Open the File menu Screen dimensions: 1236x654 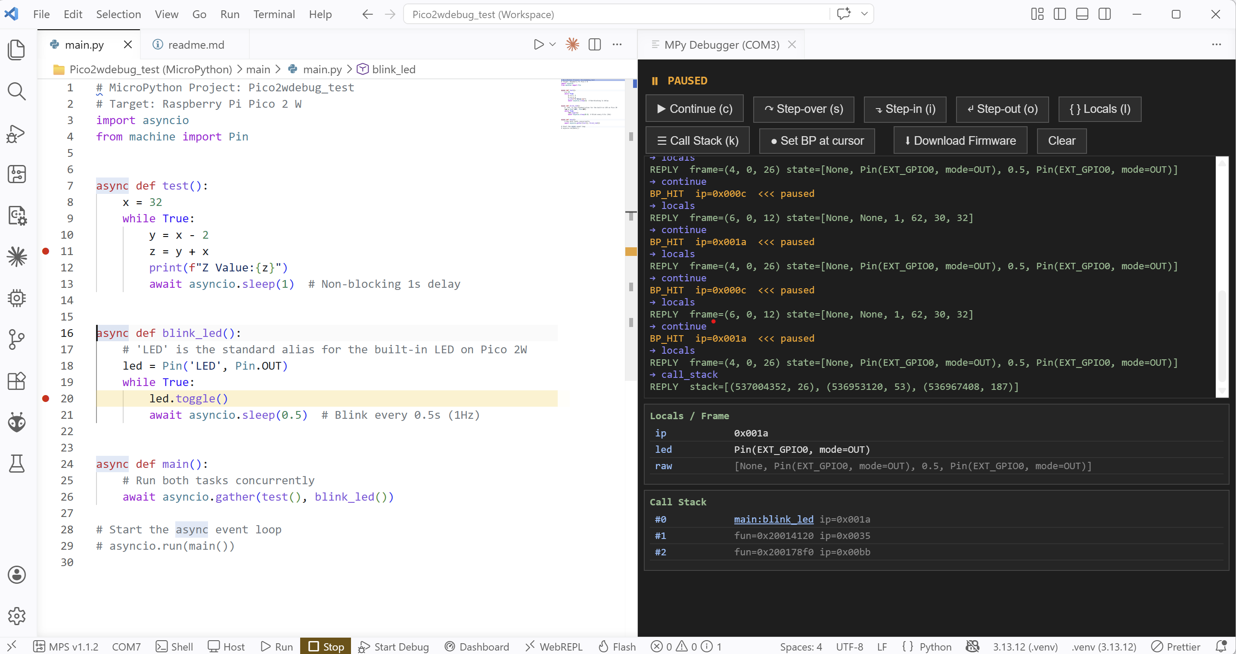tap(41, 14)
